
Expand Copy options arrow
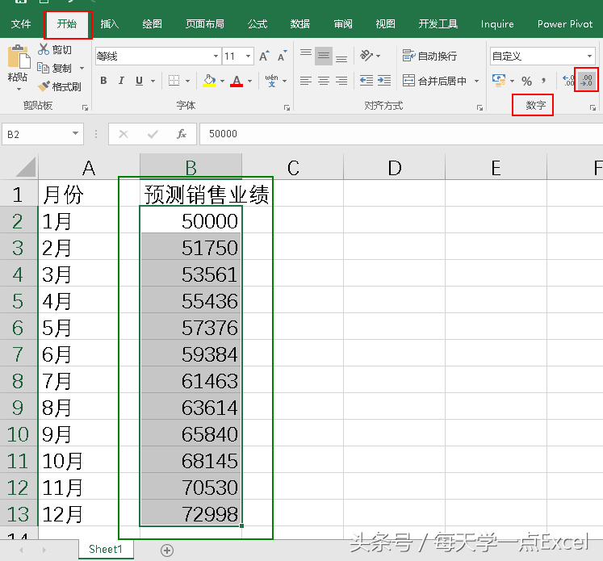point(82,69)
